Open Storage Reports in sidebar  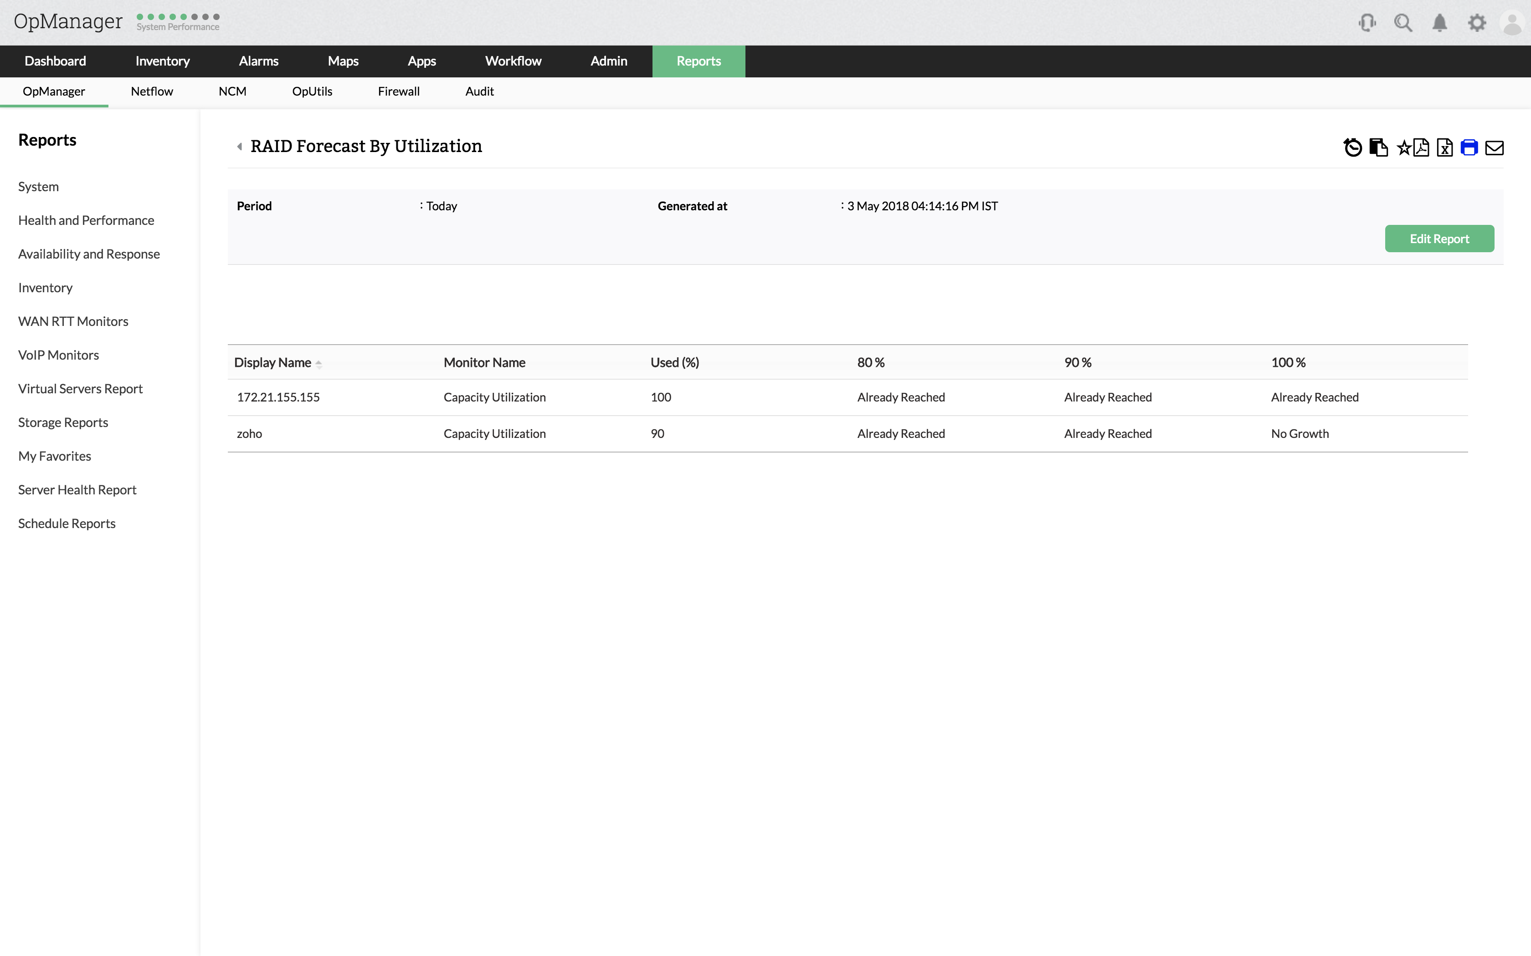click(63, 422)
